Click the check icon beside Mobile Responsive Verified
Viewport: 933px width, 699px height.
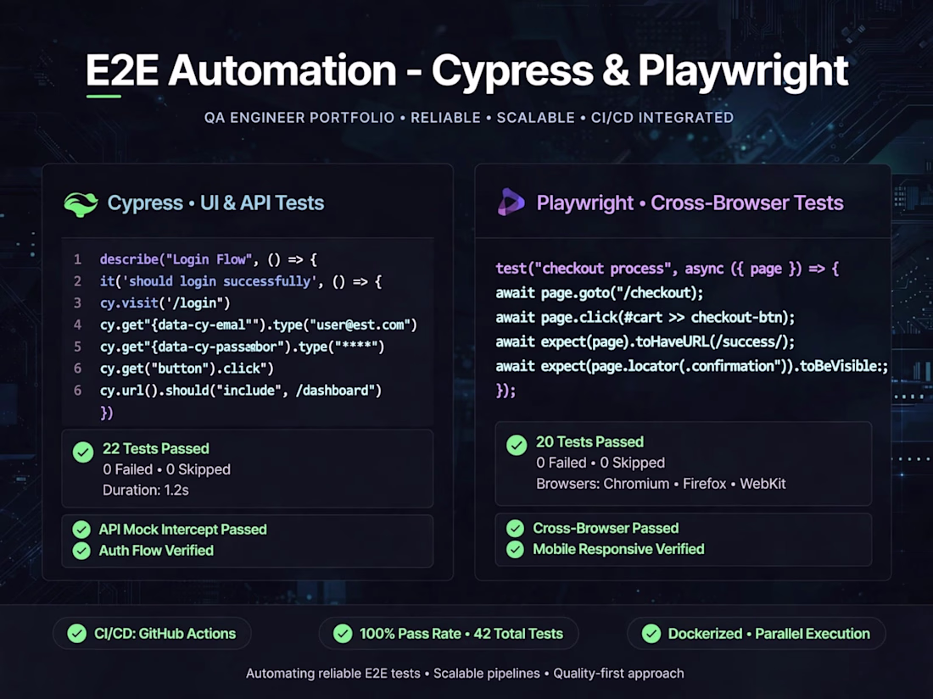(x=516, y=549)
